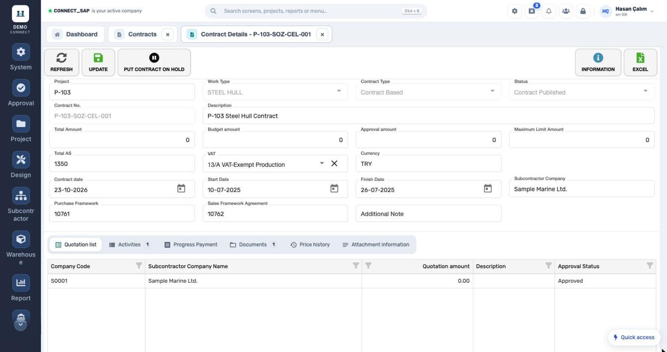Click Put Contract On Hold button
This screenshot has width=667, height=352.
154,62
